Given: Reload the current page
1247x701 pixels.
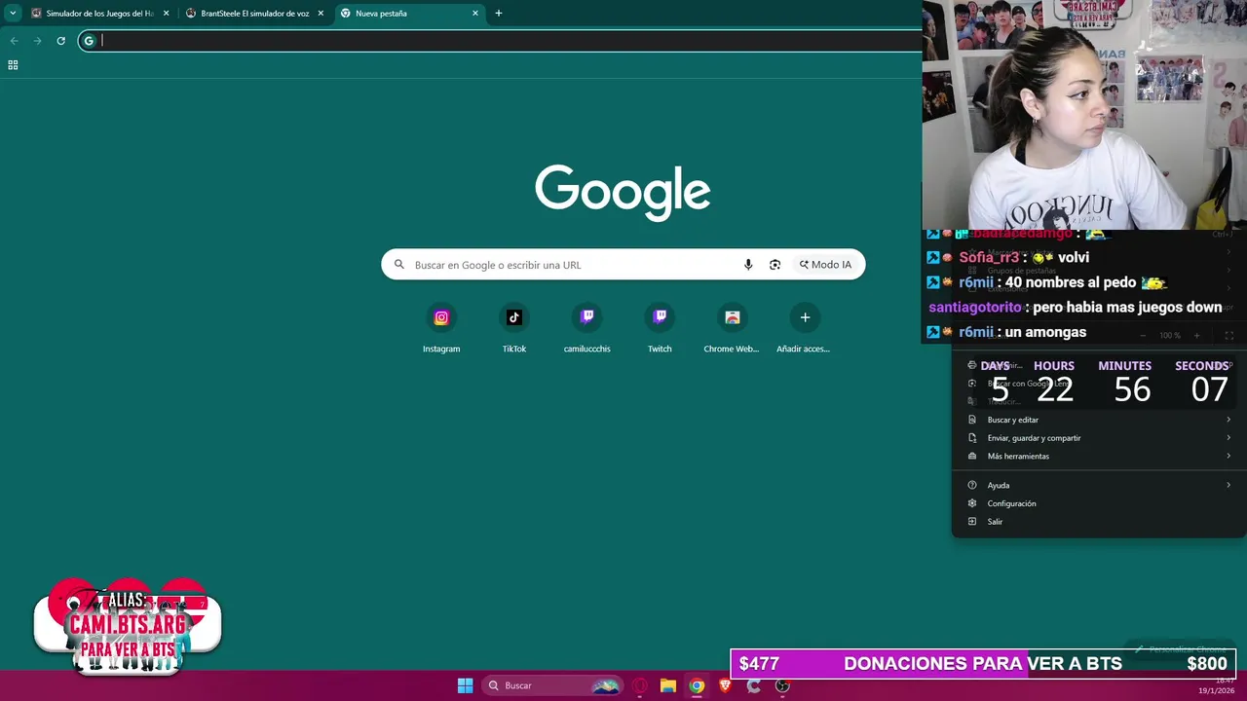Looking at the screenshot, I should coord(60,41).
